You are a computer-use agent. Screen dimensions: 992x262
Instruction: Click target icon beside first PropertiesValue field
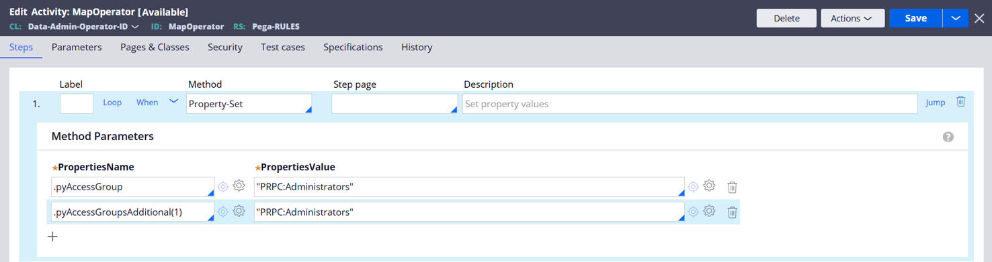coord(693,187)
